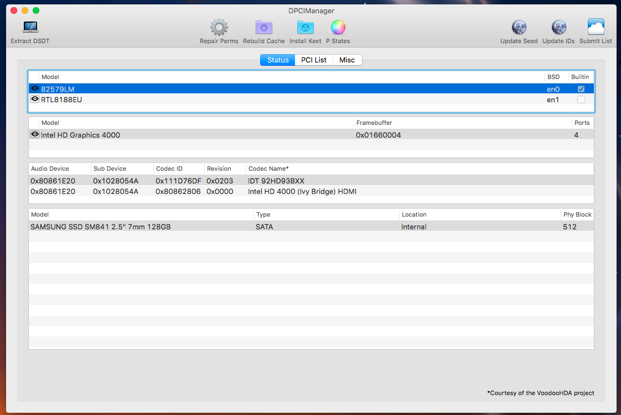Click eye icon beside RTL8188EU
Viewport: 621px width, 415px height.
pyautogui.click(x=35, y=99)
